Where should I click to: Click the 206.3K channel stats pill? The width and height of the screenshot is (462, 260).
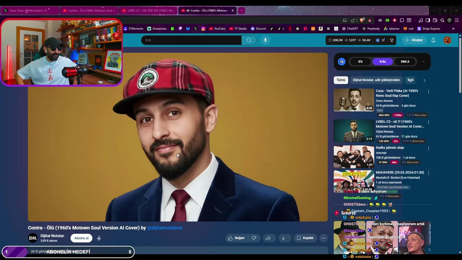pos(335,40)
